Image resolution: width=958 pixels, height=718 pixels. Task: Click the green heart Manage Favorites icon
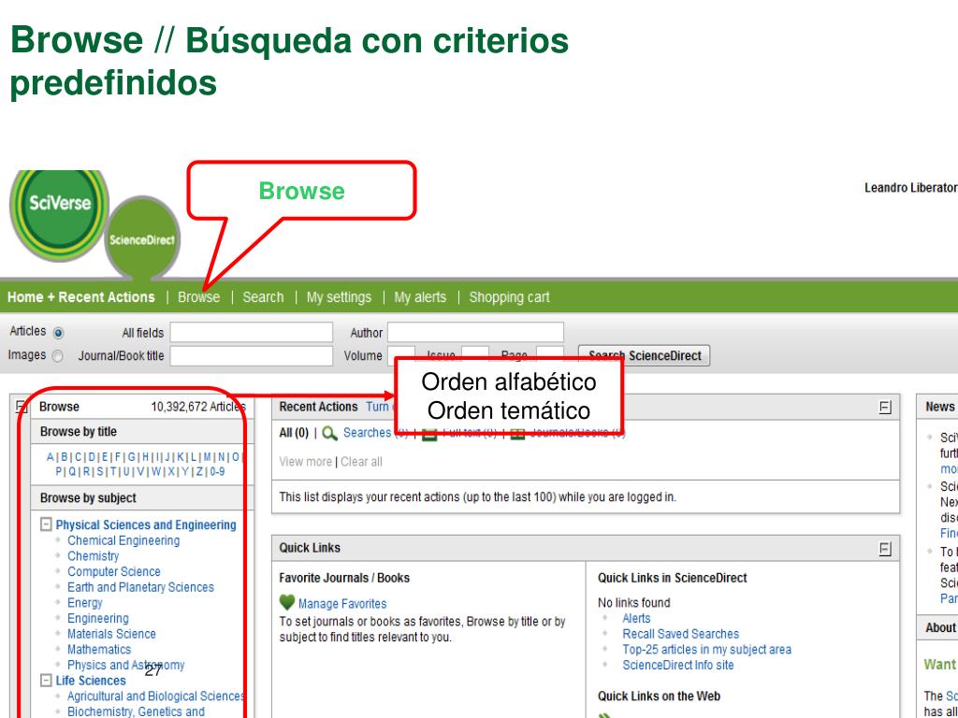(286, 603)
